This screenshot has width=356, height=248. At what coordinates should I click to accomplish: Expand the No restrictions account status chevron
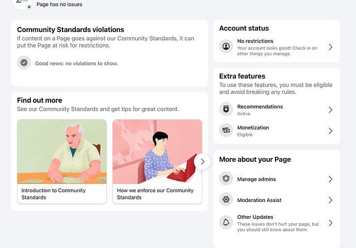(x=330, y=47)
